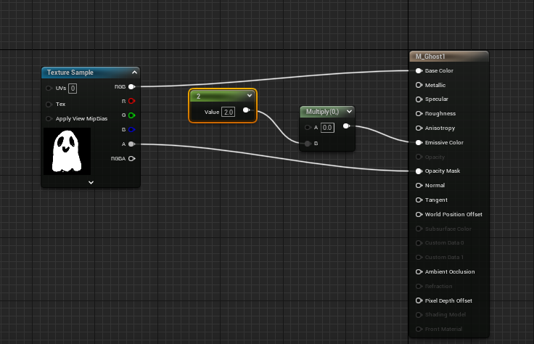Click the Emissive Color input pin

point(419,142)
